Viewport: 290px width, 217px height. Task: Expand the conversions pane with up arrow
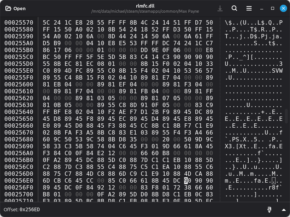(x=283, y=210)
